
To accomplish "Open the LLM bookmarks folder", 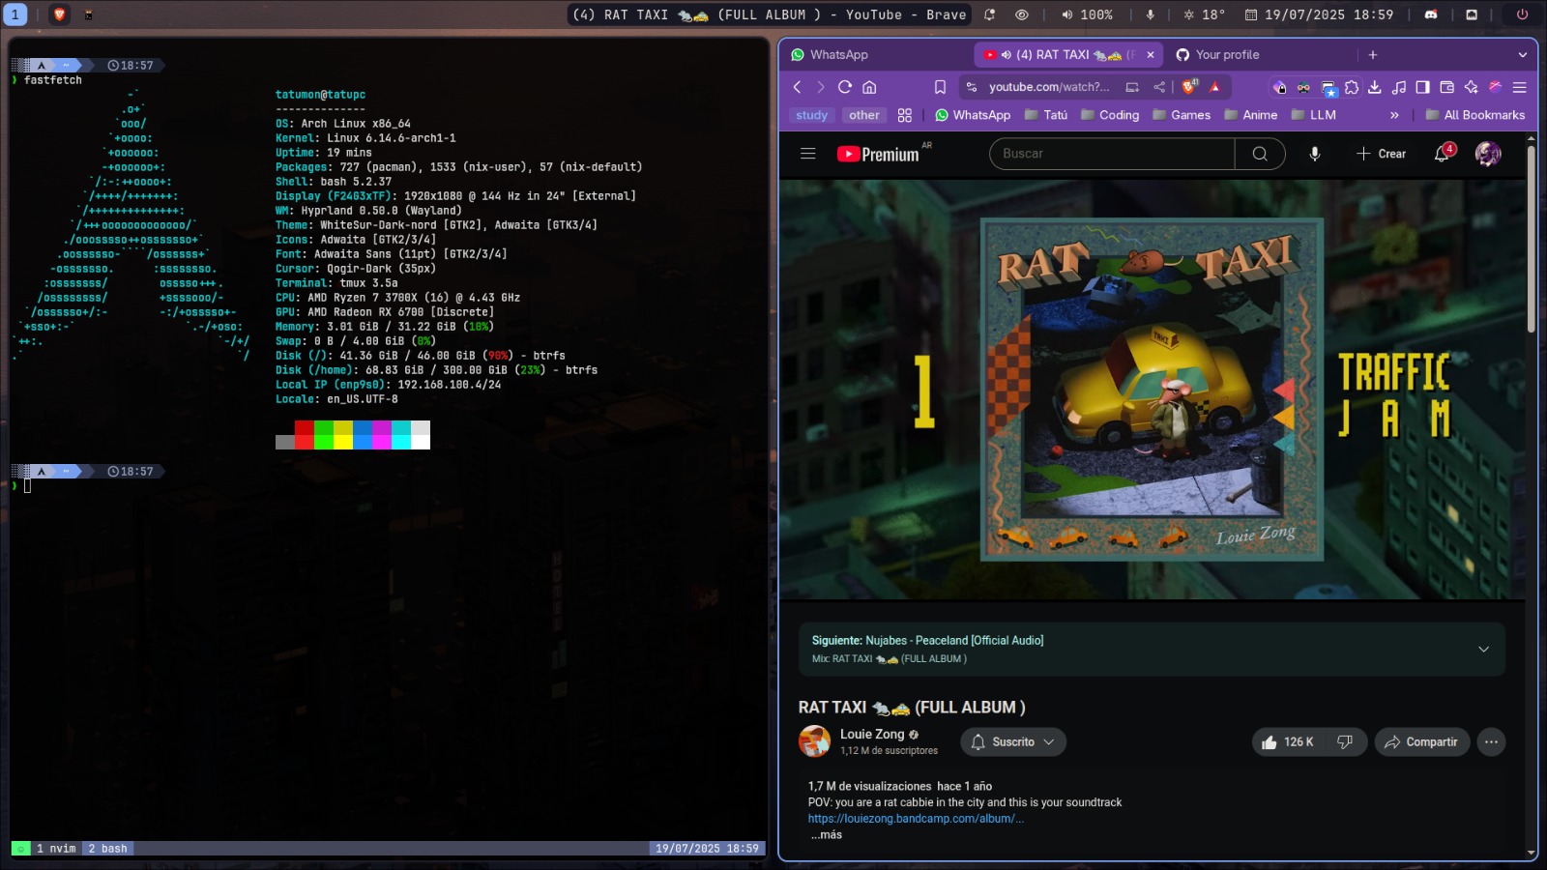I will 1314,115.
